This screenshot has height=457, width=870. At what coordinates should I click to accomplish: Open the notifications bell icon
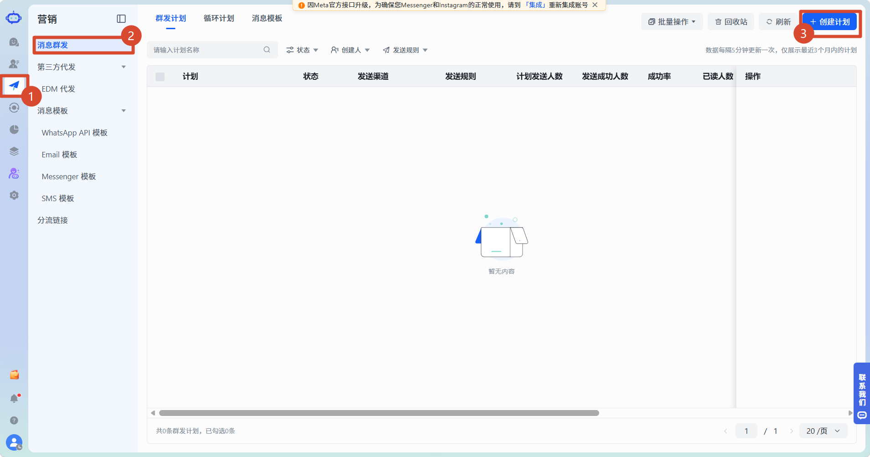coord(14,399)
